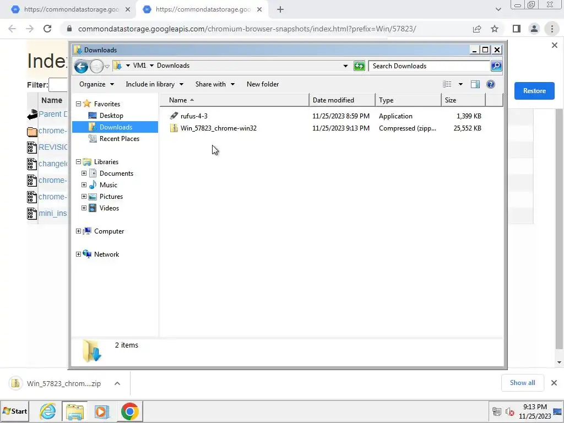Viewport: 564px width, 423px height.
Task: Click Chrome's back arrow
Action: point(12,29)
